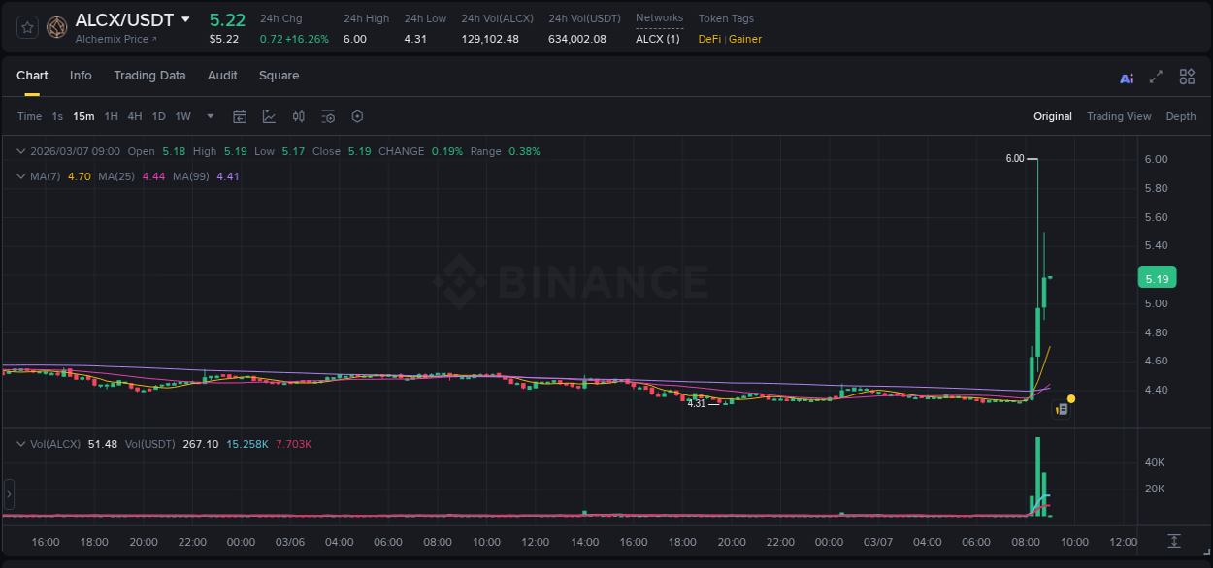1213x568 pixels.
Task: Open the technical indicators picker
Action: pos(268,115)
